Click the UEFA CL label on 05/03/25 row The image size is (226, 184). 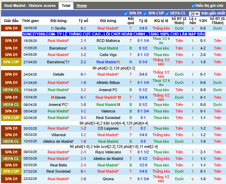point(11,159)
